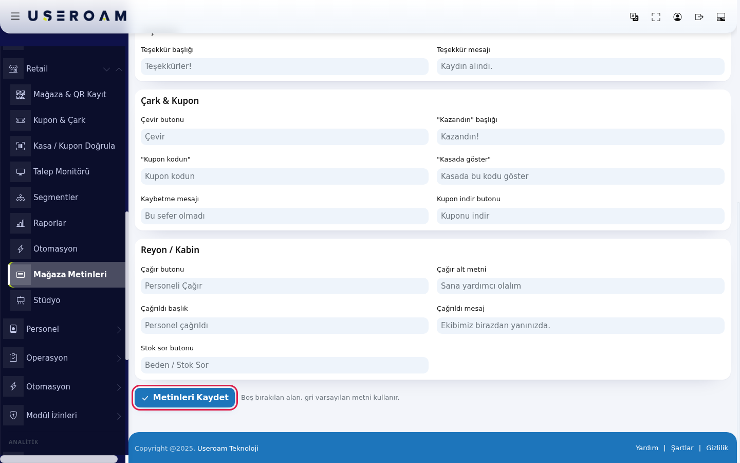Click the bar chart icon for Raporlar

pyautogui.click(x=21, y=223)
